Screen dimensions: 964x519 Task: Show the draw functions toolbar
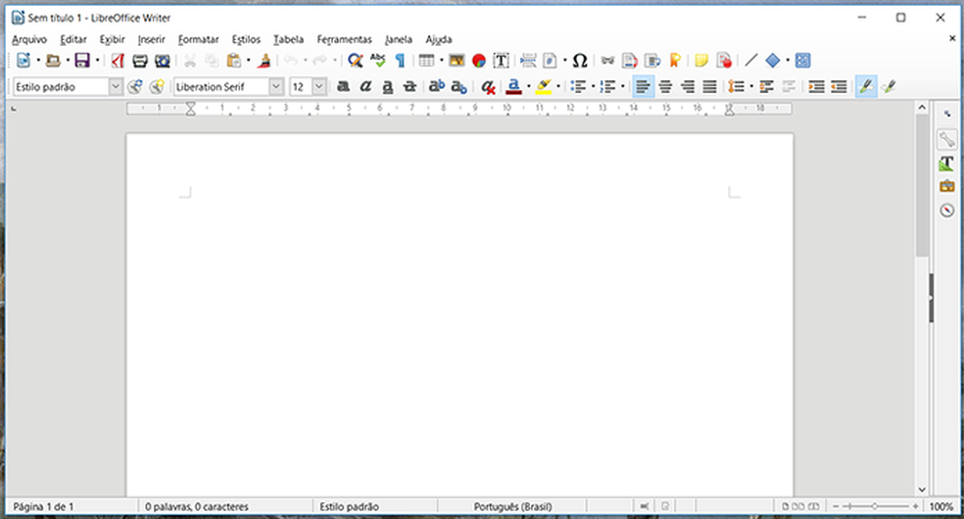803,60
